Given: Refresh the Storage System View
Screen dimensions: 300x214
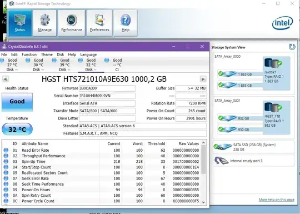Looking at the screenshot, I should pyautogui.click(x=292, y=47).
